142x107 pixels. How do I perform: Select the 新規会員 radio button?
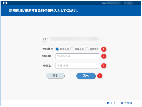57,49
